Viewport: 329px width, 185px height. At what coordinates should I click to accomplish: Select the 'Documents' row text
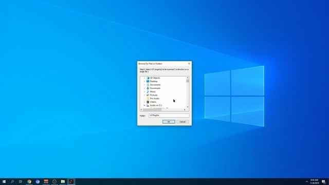coord(155,85)
